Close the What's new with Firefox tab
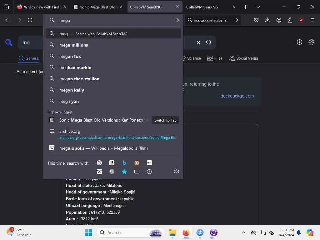Image resolution: width=320 pixels, height=240 pixels. tap(65, 7)
